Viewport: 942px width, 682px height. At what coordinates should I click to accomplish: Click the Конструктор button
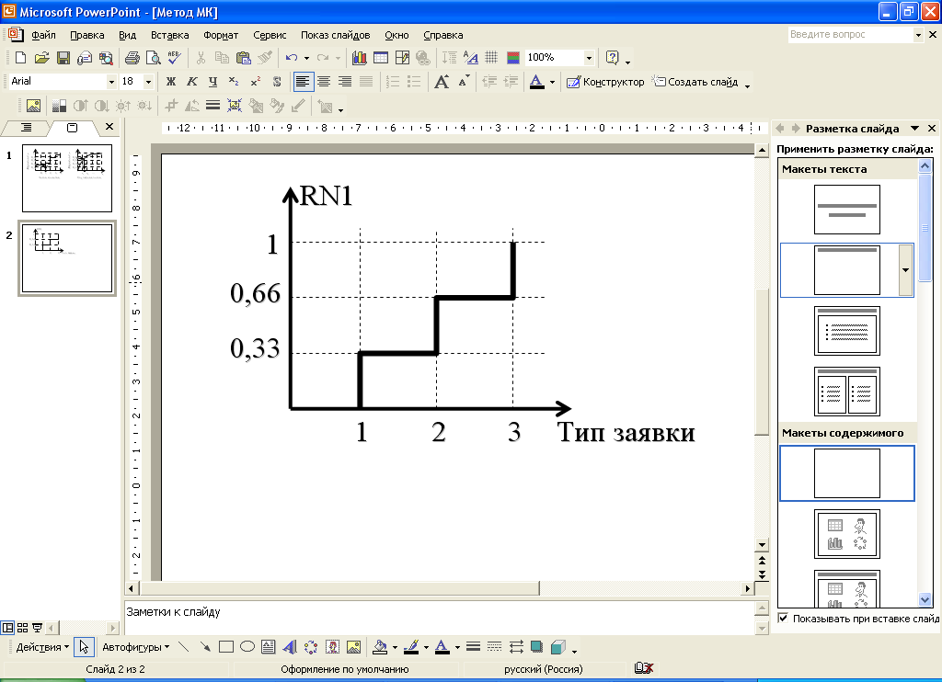point(605,82)
